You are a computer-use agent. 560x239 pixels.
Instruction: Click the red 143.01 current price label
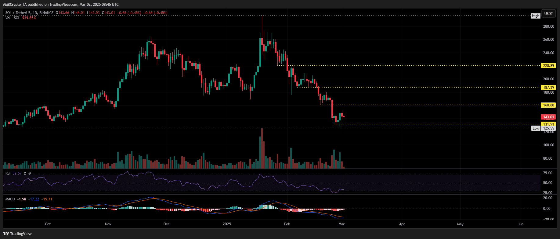548,117
